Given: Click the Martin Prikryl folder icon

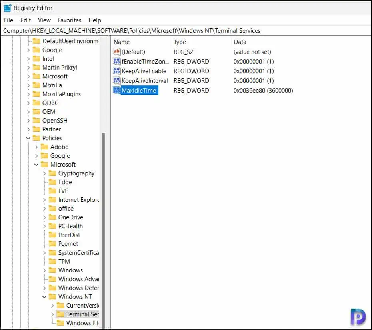Looking at the screenshot, I should click(36, 67).
